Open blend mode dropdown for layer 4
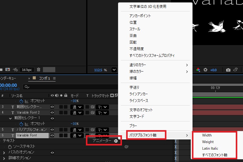 coord(77,112)
